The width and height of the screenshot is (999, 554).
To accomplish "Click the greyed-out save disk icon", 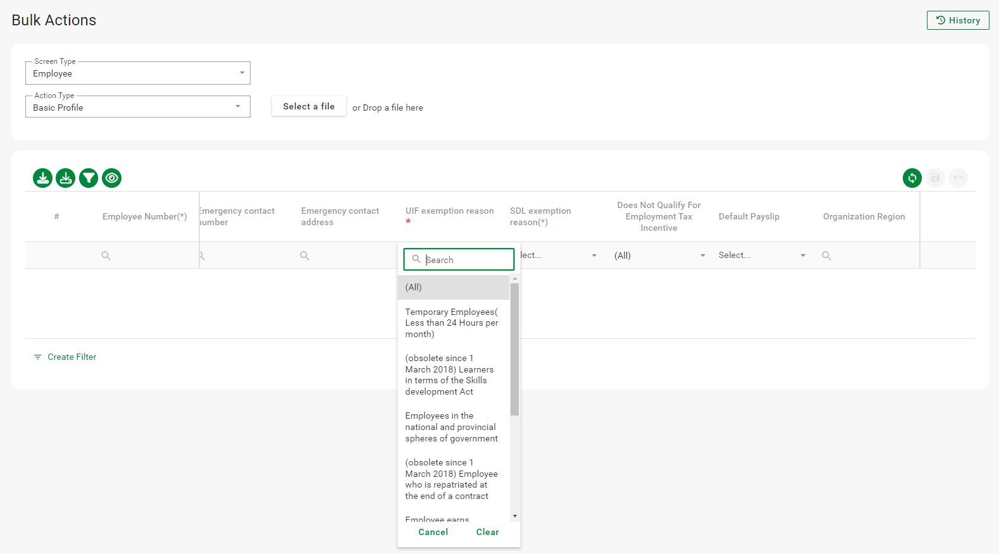I will [935, 178].
